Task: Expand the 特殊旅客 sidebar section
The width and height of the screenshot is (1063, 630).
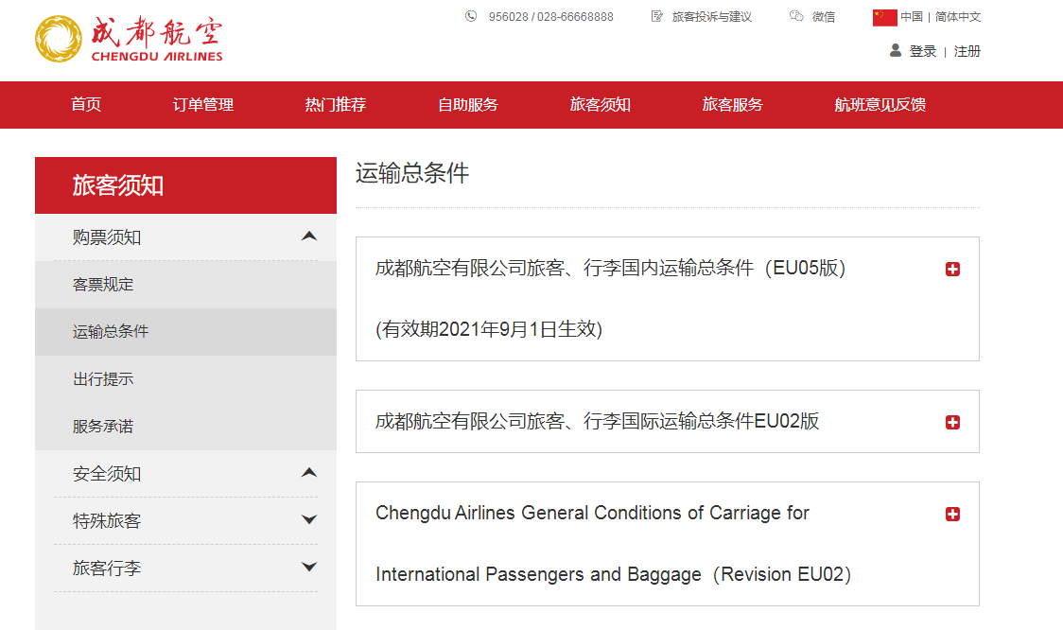Action: [x=308, y=520]
